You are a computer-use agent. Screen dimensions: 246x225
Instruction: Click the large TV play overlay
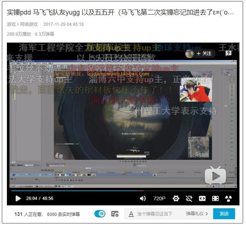click(215, 175)
